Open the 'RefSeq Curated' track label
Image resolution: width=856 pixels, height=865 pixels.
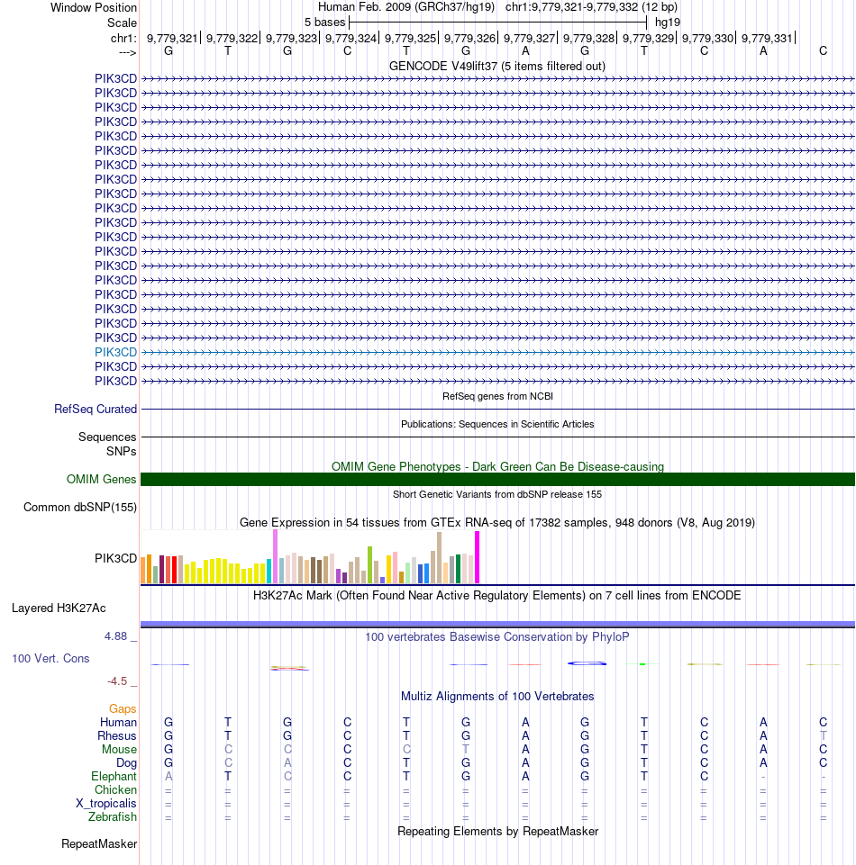coord(96,409)
